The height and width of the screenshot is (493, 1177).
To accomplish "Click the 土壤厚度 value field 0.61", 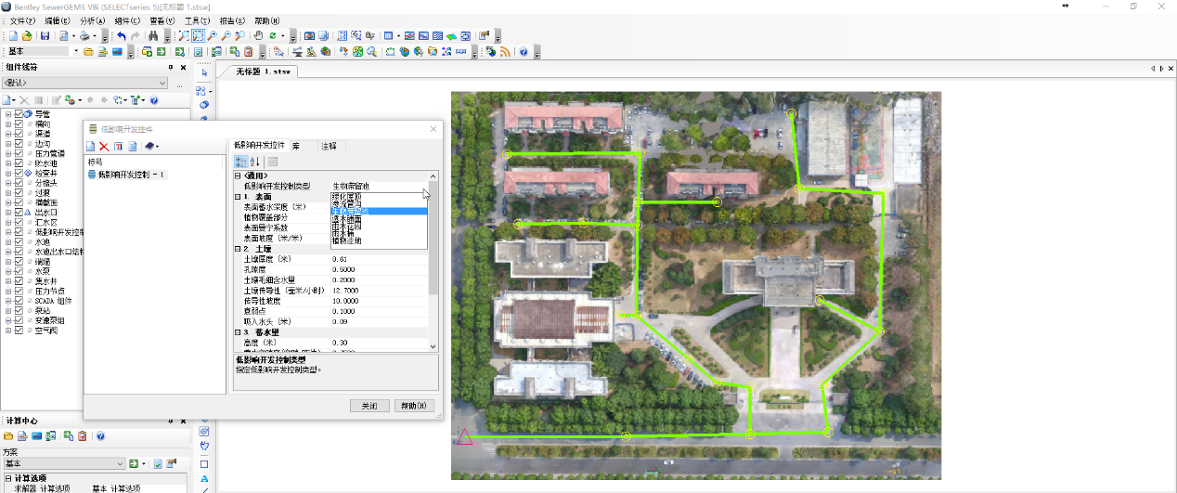I will 379,259.
